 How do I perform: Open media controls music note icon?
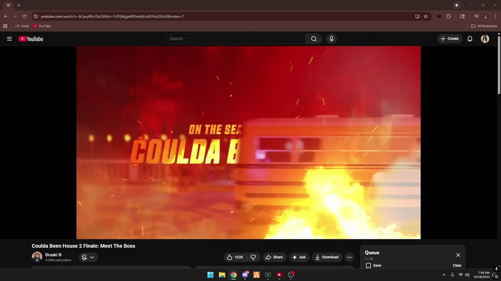point(476,16)
